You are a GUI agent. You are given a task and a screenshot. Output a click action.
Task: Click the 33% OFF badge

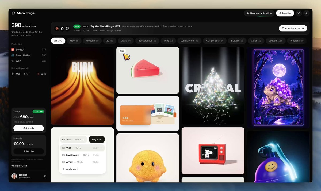pyautogui.click(x=38, y=112)
